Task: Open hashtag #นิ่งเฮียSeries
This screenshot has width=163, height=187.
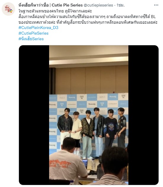Action: tap(31, 39)
